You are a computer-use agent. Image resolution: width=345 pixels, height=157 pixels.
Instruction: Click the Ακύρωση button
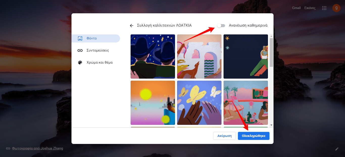pyautogui.click(x=224, y=136)
